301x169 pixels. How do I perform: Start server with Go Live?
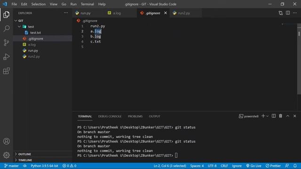(x=254, y=166)
